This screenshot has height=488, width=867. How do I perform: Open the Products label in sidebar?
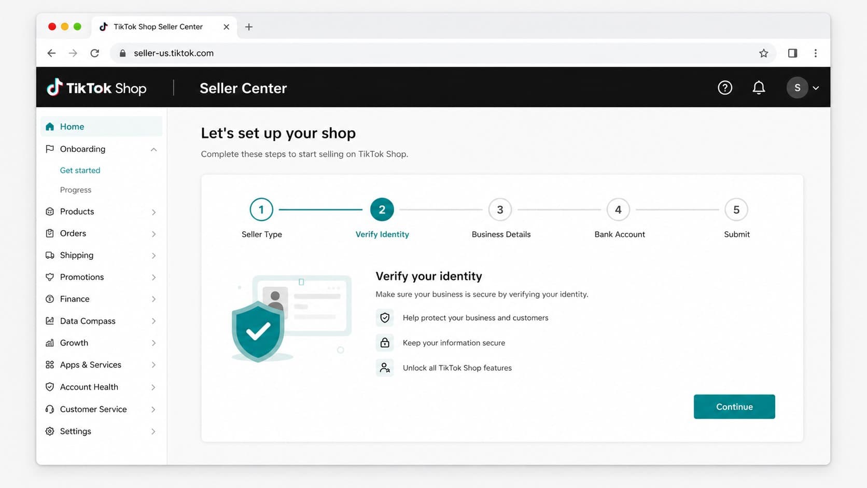(x=77, y=212)
